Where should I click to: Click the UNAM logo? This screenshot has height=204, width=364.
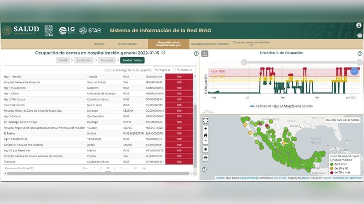coord(49,30)
